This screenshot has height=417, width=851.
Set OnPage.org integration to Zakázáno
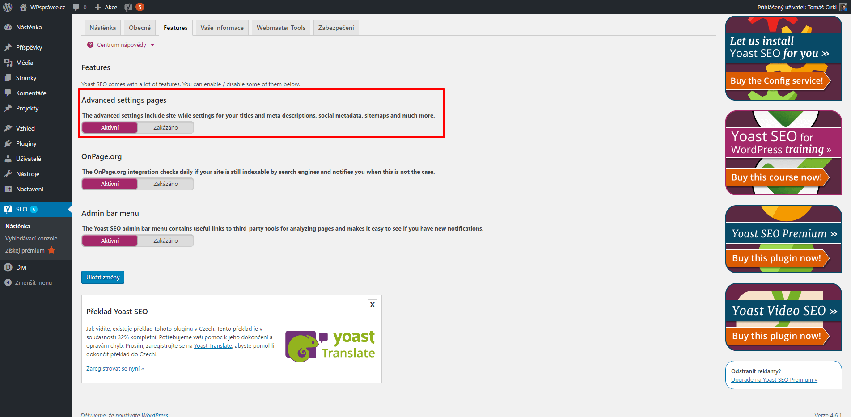pyautogui.click(x=165, y=184)
